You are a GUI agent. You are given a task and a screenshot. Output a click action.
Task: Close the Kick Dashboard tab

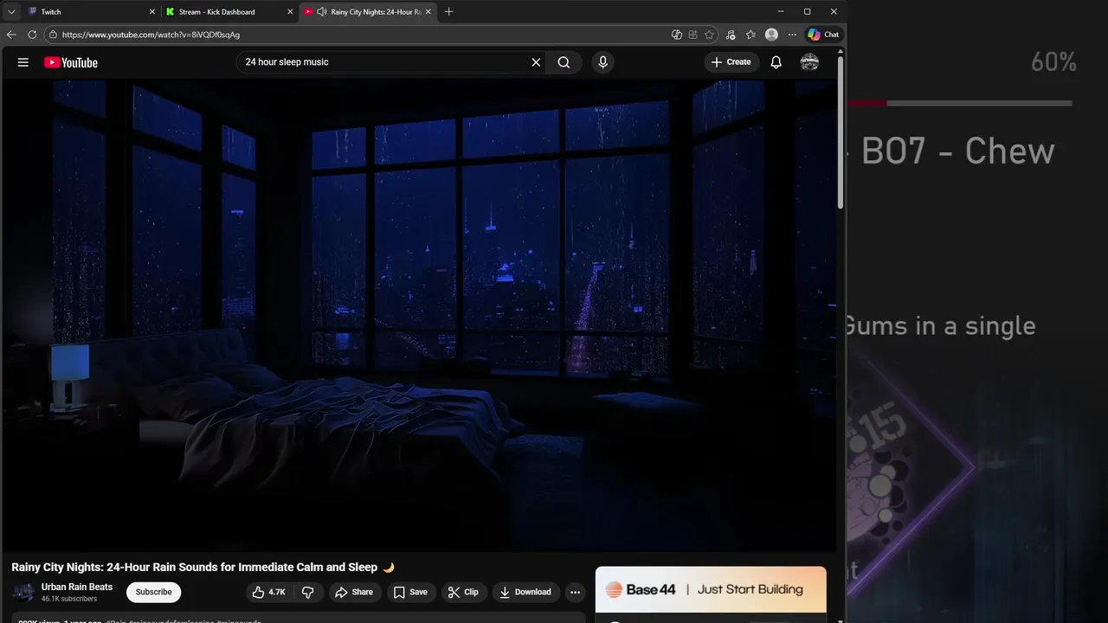tap(290, 12)
